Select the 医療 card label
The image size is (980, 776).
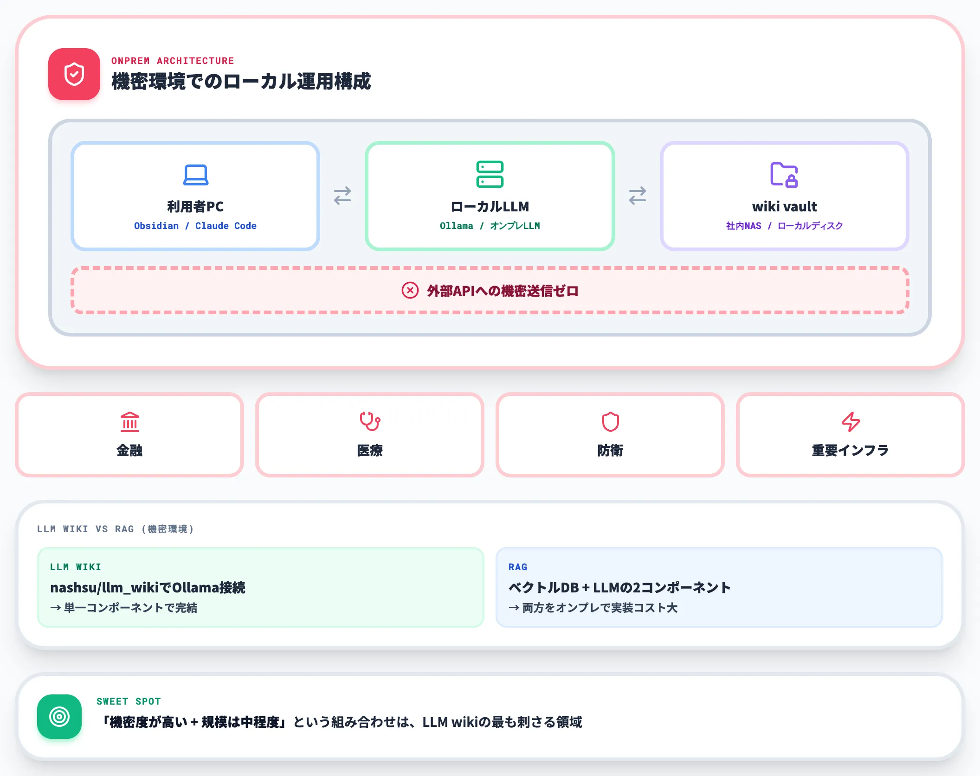pyautogui.click(x=370, y=450)
